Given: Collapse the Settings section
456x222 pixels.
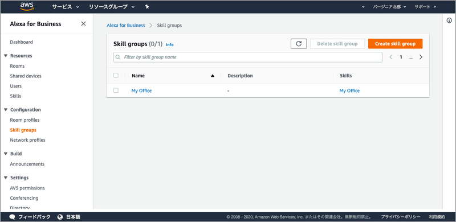Looking at the screenshot, I should [x=6, y=178].
